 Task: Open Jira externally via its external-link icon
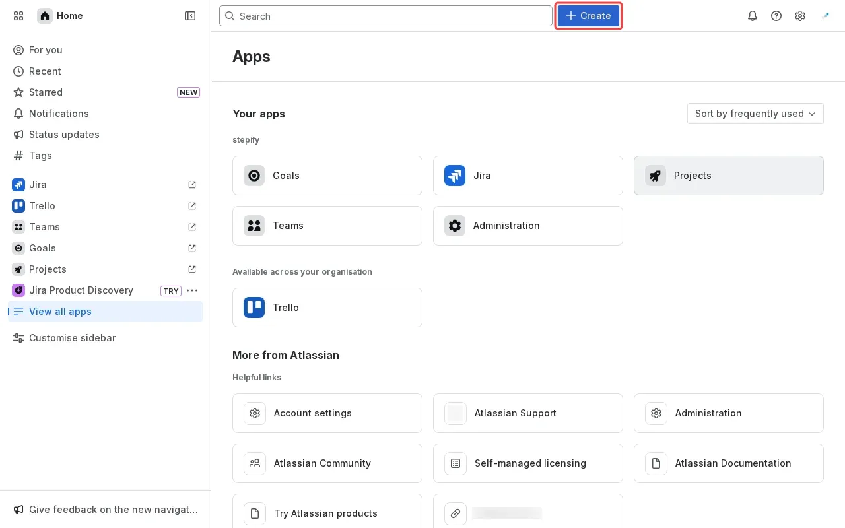pos(191,185)
